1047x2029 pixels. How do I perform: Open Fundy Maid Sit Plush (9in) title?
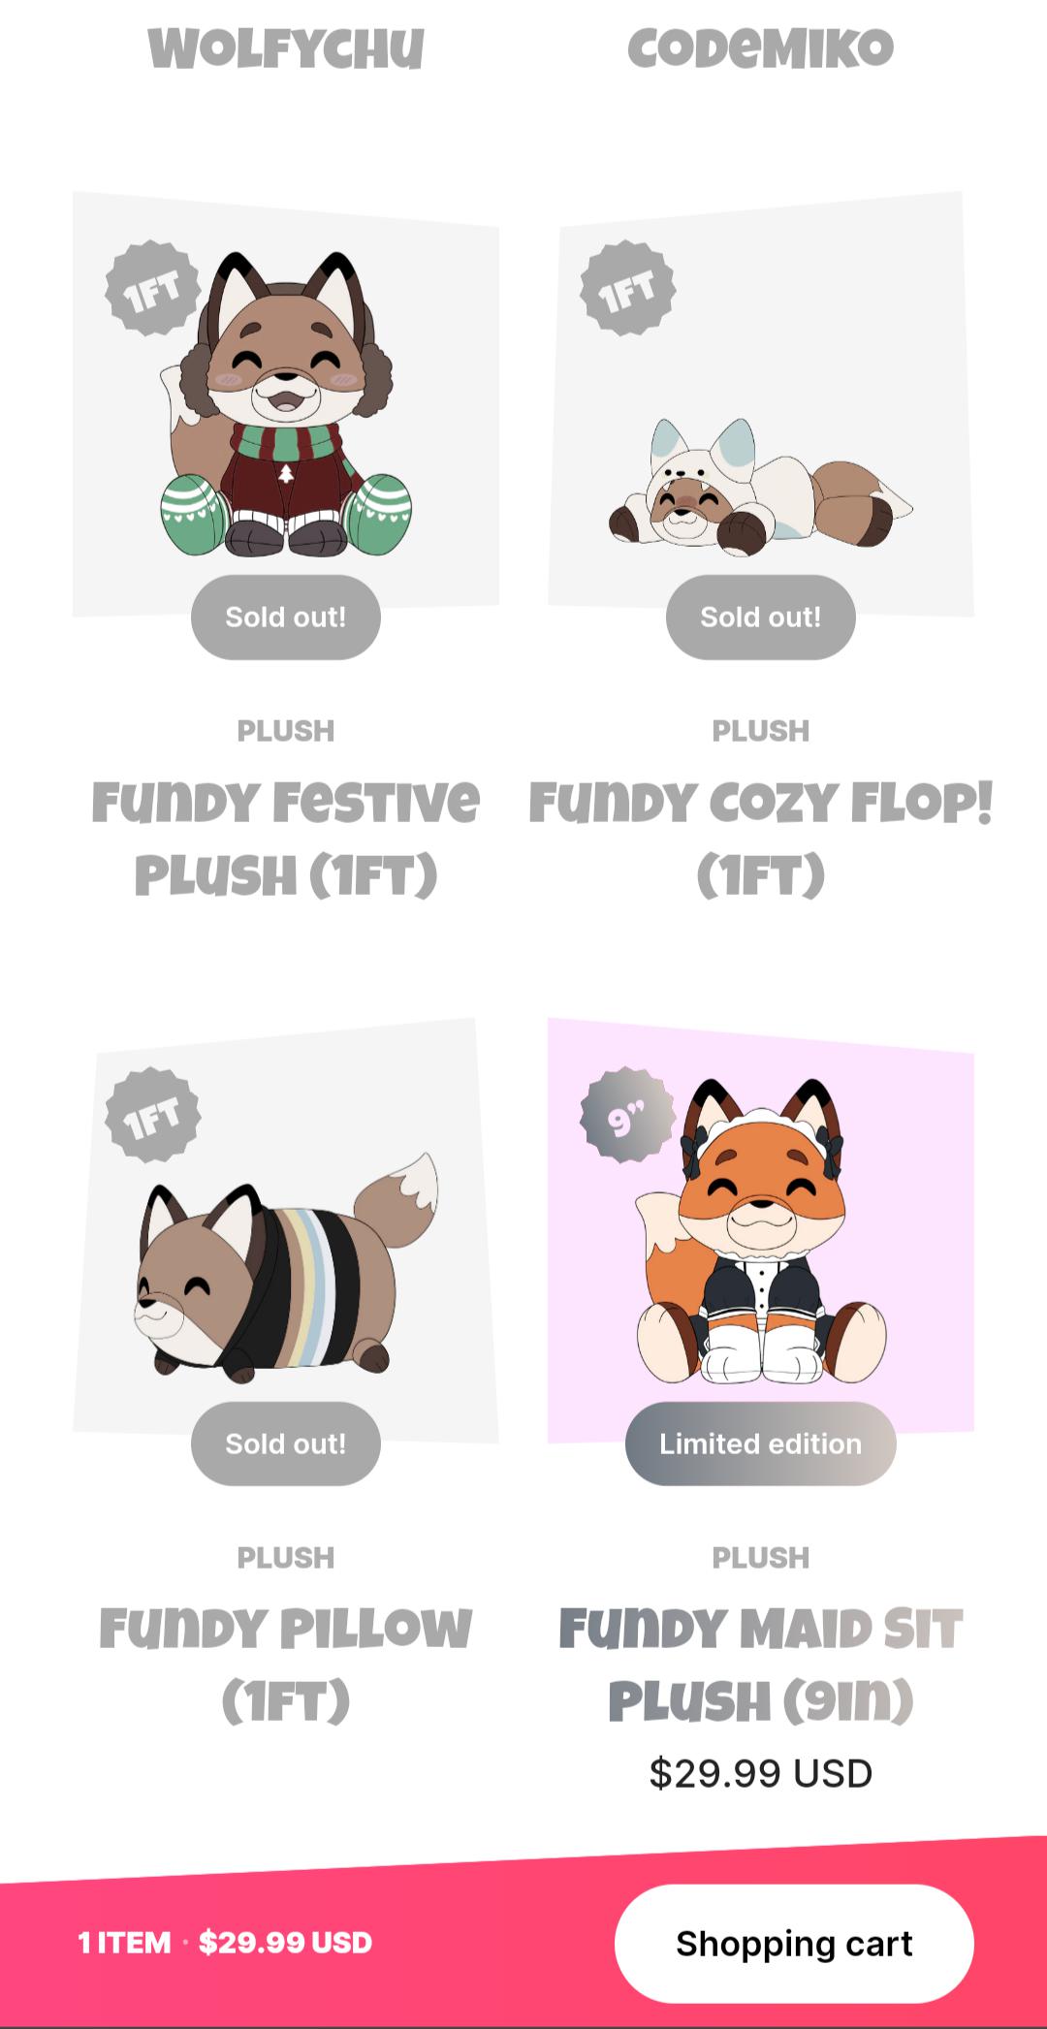click(761, 1665)
